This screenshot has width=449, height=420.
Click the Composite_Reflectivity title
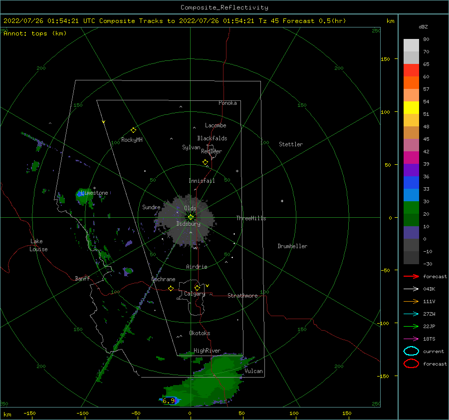coord(224,7)
